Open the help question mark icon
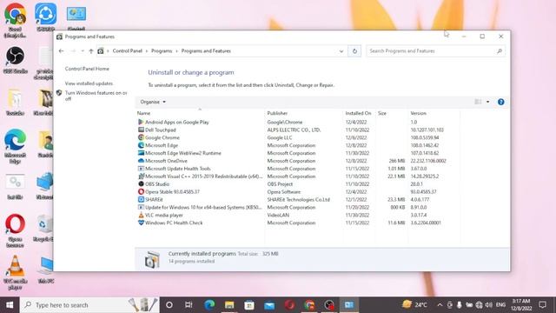The height and width of the screenshot is (313, 556). click(x=500, y=102)
